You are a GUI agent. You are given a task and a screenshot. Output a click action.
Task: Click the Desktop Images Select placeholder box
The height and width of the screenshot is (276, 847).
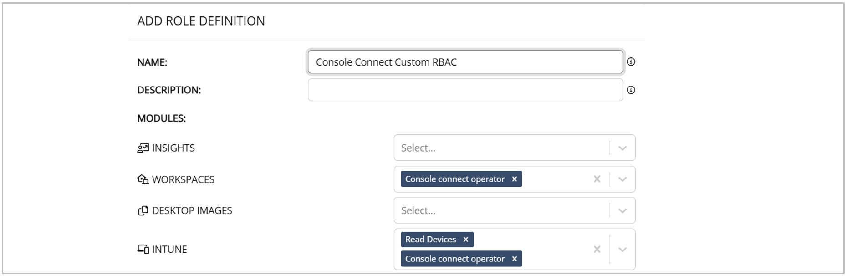(x=501, y=211)
